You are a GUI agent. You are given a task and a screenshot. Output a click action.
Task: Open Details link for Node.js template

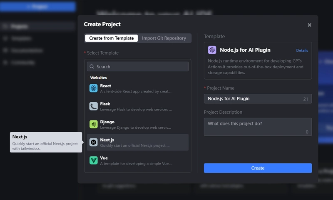coord(302,50)
